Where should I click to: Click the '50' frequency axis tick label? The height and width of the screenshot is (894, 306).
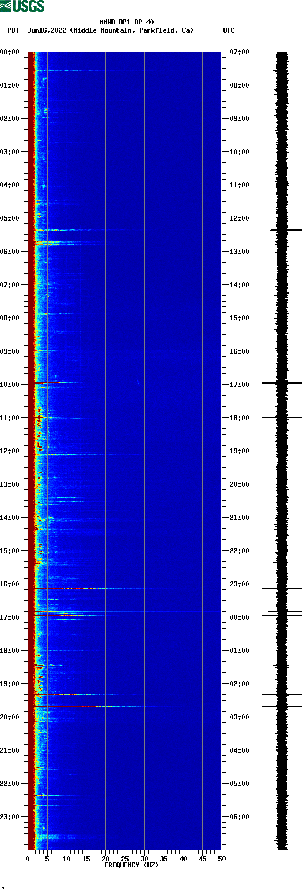click(x=222, y=859)
